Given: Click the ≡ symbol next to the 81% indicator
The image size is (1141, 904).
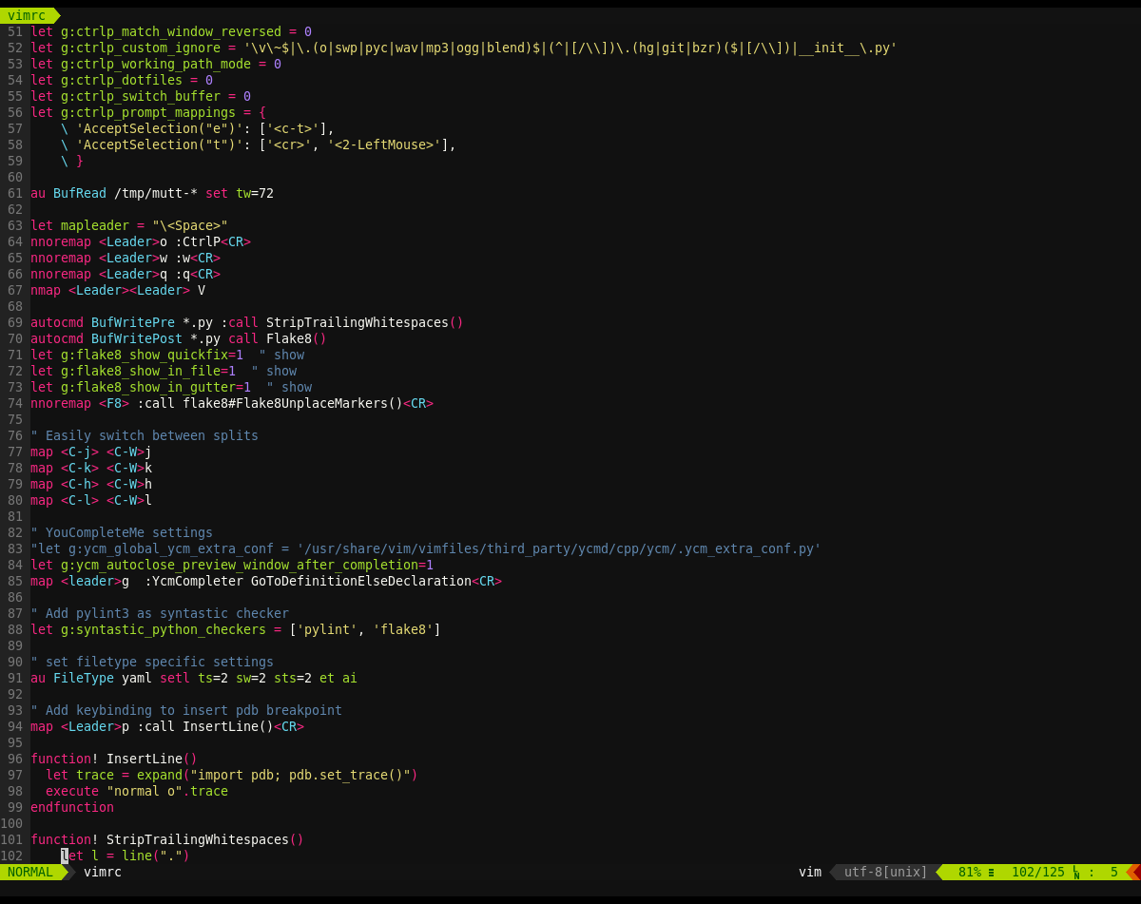Looking at the screenshot, I should 990,872.
